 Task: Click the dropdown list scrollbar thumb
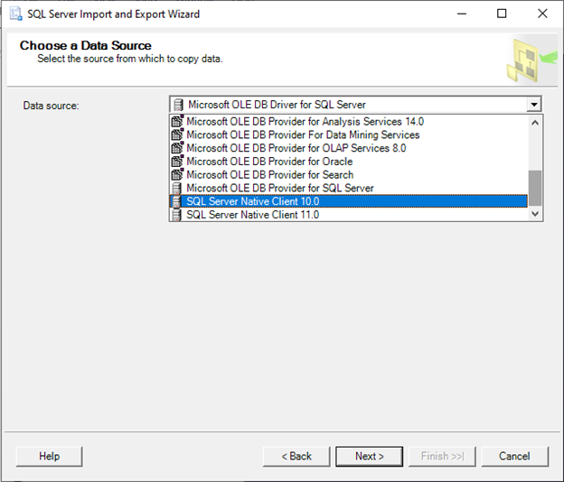coord(535,188)
